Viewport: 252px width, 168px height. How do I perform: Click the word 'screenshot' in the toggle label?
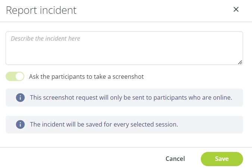[x=128, y=77]
